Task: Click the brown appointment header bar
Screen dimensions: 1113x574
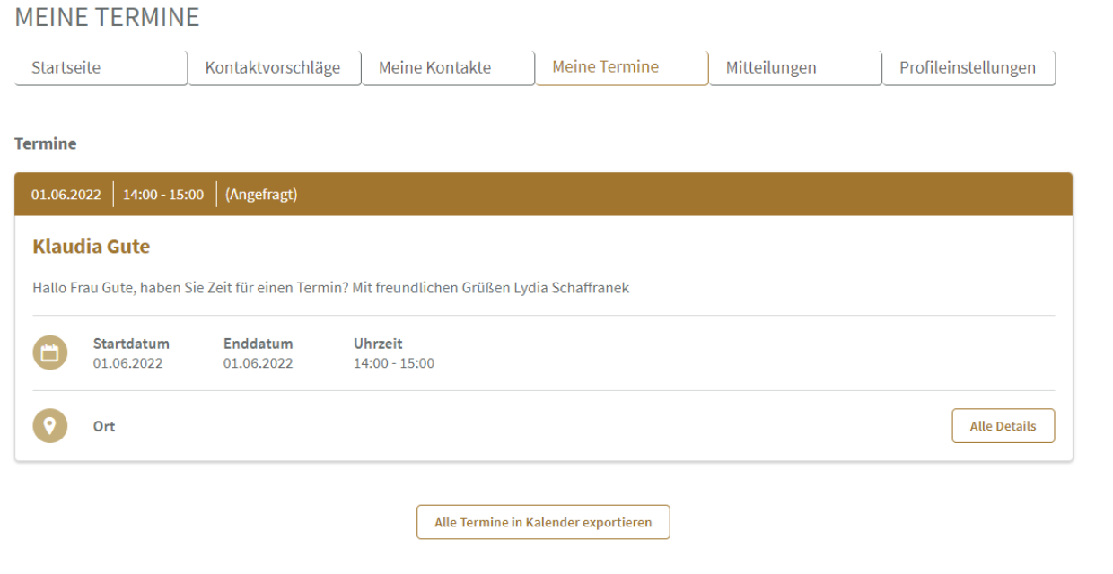Action: click(x=544, y=195)
